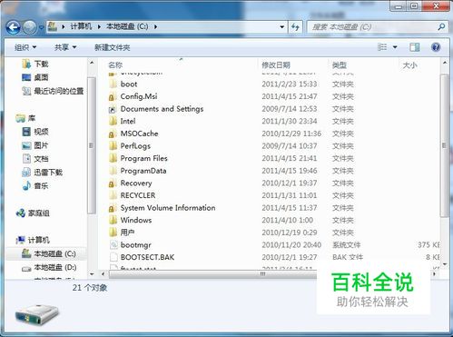Click the file list scroll up arrow
Screen dimensions: 453x337
click(x=444, y=63)
